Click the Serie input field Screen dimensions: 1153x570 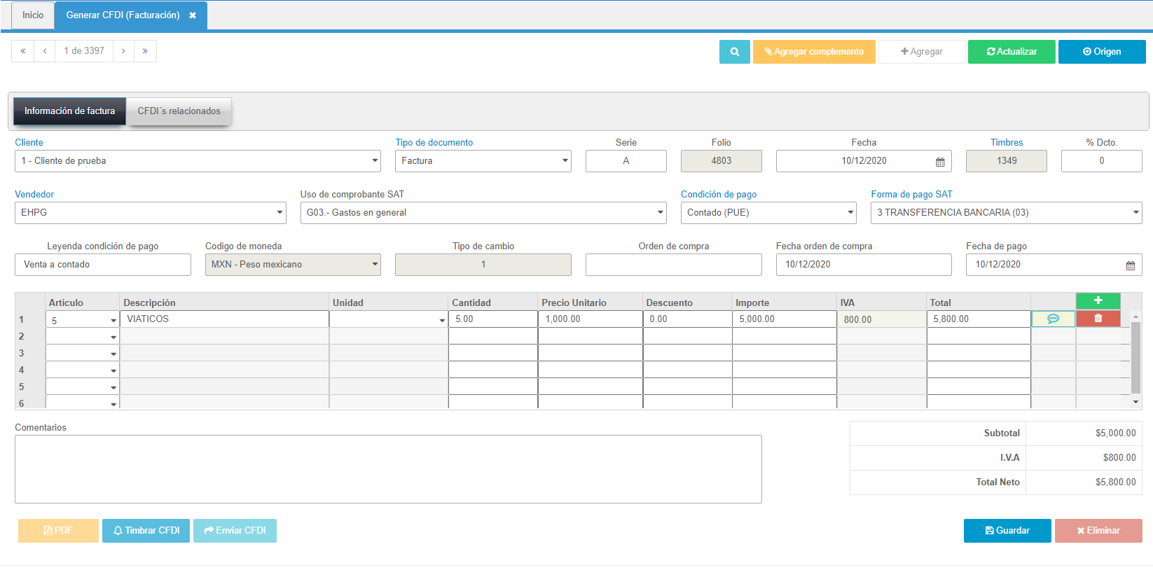(626, 161)
